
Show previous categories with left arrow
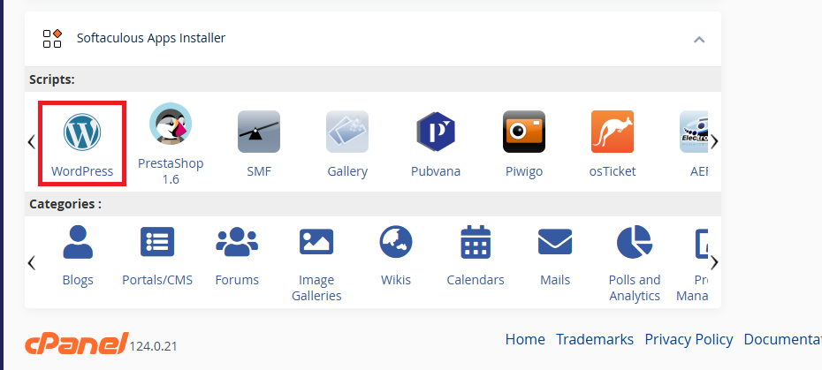point(32,262)
